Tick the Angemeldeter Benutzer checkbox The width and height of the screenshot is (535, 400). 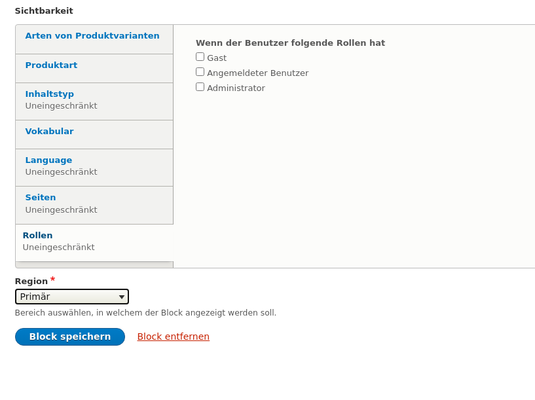click(x=200, y=72)
